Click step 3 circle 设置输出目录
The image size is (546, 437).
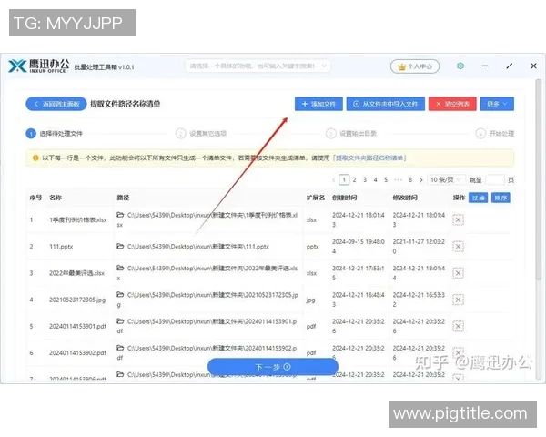tap(330, 134)
